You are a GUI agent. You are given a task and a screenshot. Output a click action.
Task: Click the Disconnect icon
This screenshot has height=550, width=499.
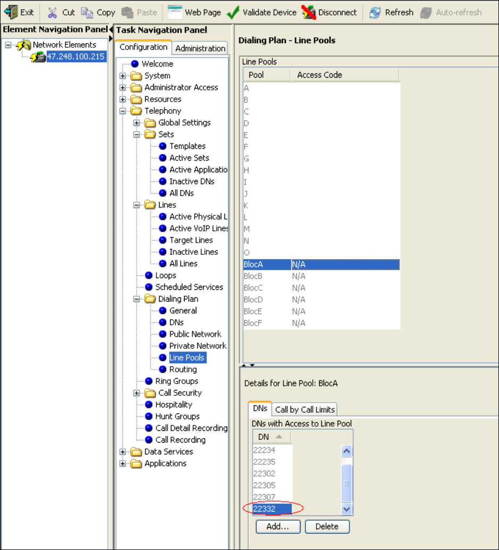click(309, 12)
